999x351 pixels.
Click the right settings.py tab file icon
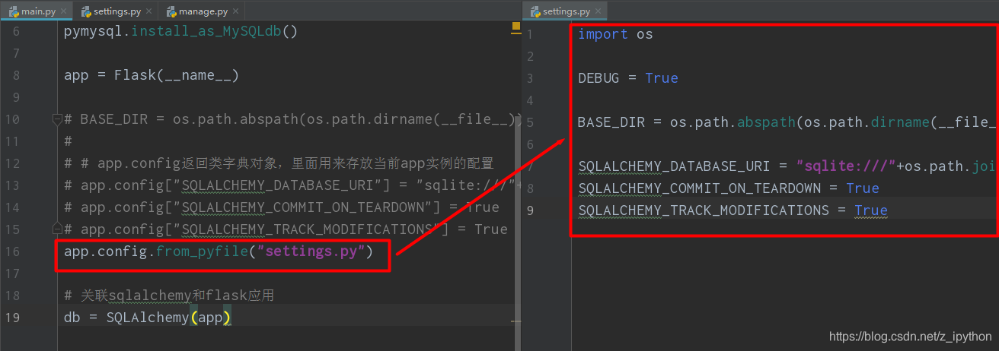535,12
